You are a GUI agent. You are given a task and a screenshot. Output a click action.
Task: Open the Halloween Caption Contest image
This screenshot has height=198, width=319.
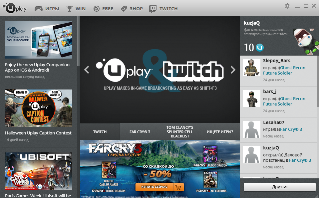pos(39,108)
